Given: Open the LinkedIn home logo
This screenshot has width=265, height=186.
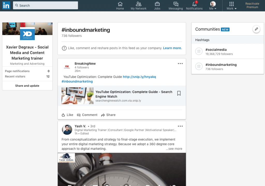Looking at the screenshot, I should click(6, 5).
